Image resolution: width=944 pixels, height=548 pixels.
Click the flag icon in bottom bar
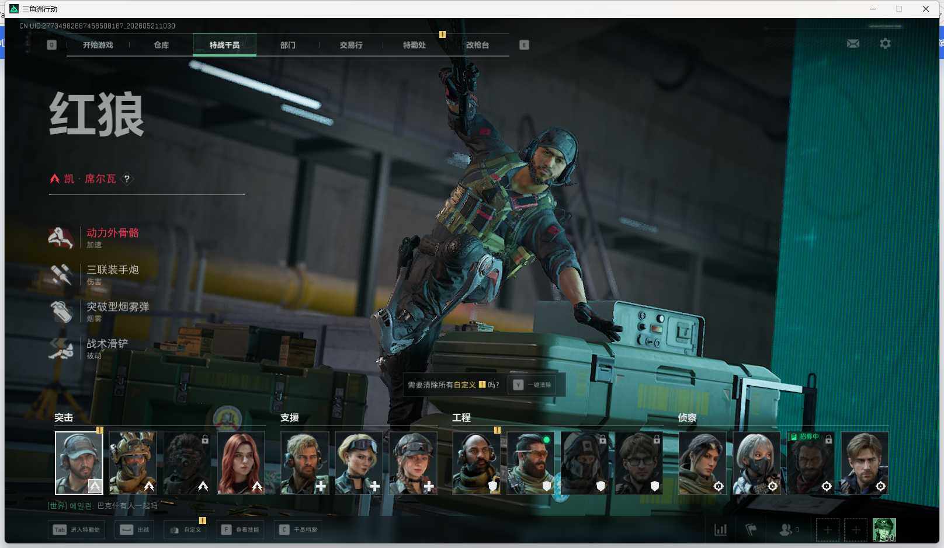[751, 530]
